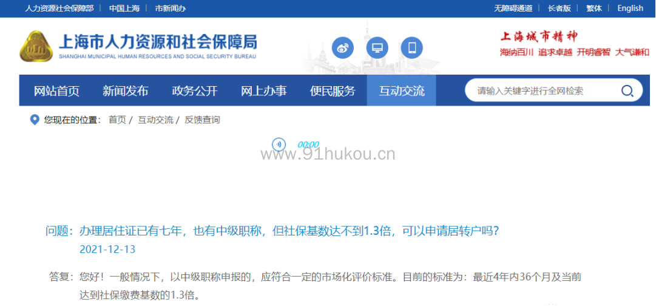Open 新闻发布 navigation menu
The width and height of the screenshot is (656, 307).
(125, 91)
